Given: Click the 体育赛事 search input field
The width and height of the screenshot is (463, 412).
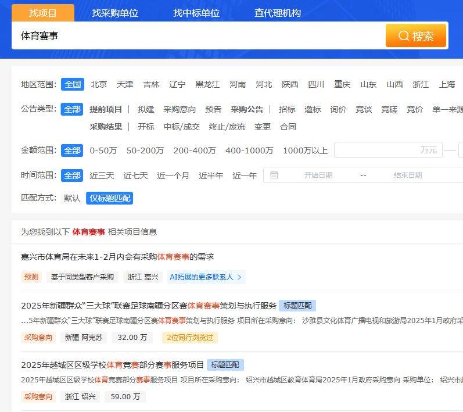Looking at the screenshot, I should (x=199, y=35).
